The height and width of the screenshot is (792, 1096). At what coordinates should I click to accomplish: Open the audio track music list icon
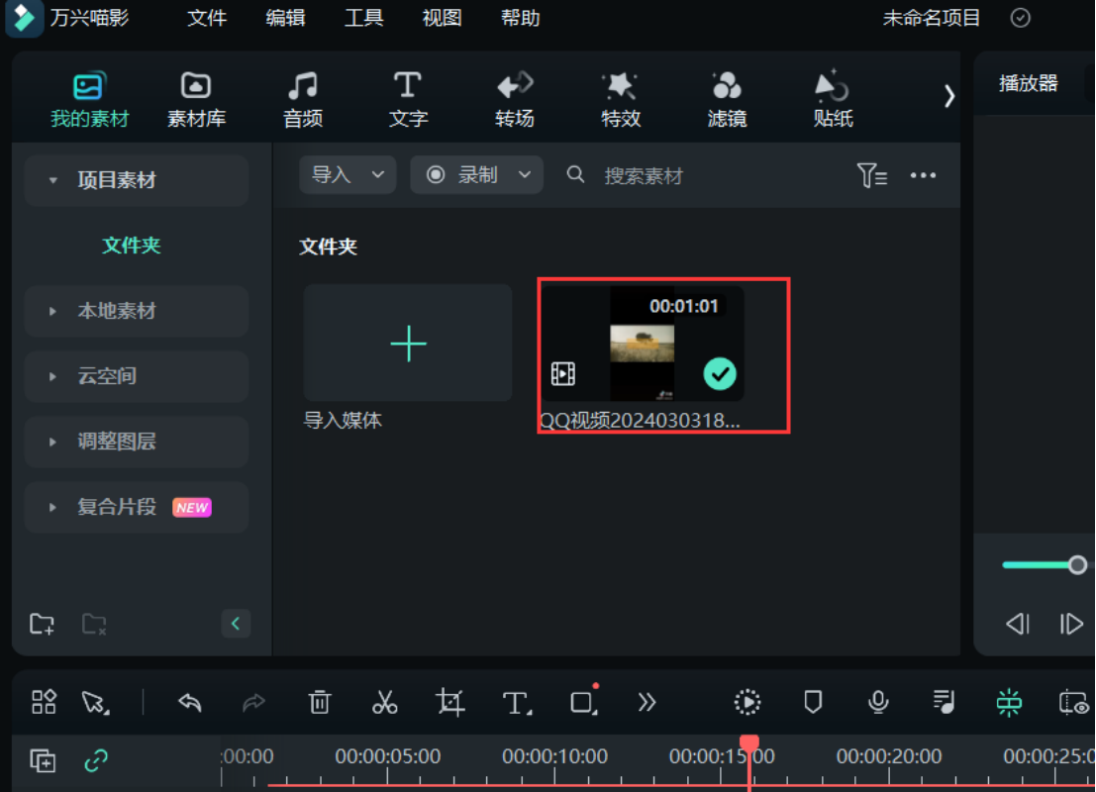click(x=944, y=702)
